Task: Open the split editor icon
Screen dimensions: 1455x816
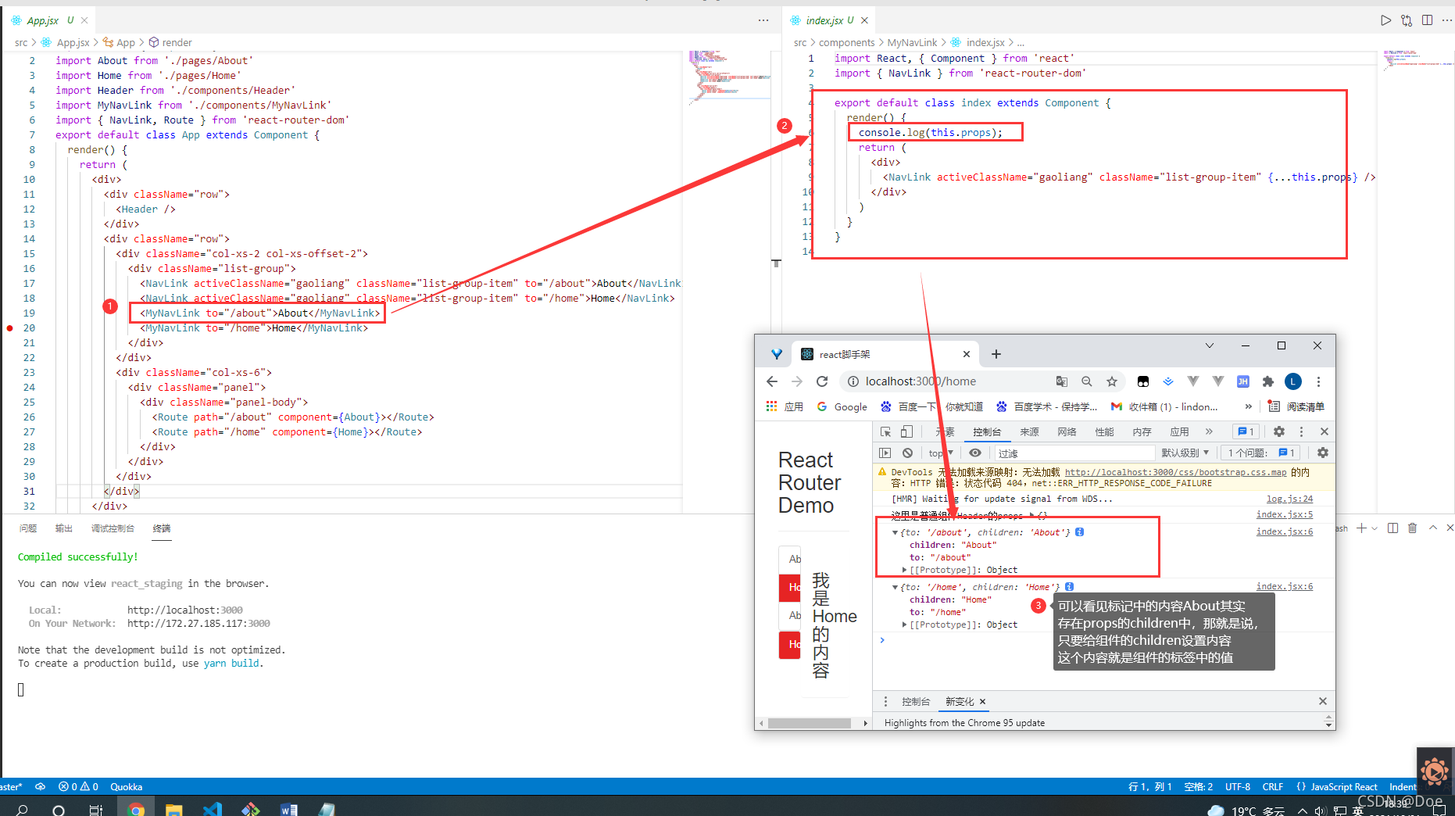Action: coord(1427,20)
